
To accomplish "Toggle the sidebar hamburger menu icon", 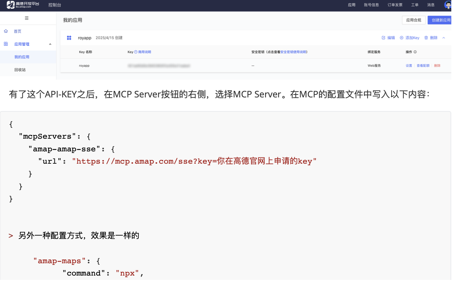I will [26, 18].
